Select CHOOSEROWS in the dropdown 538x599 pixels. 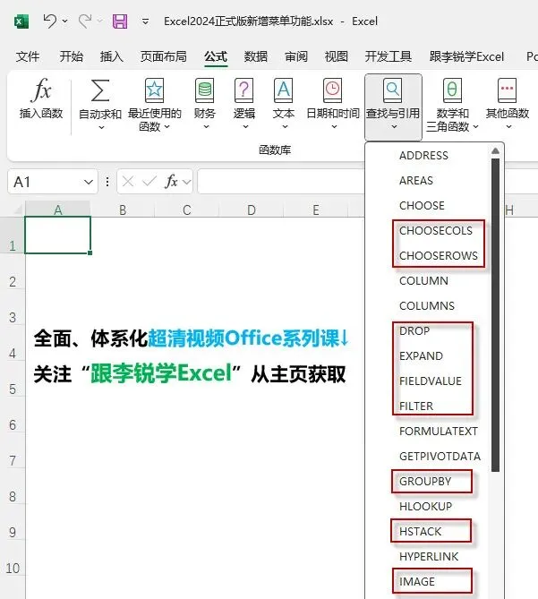(439, 256)
